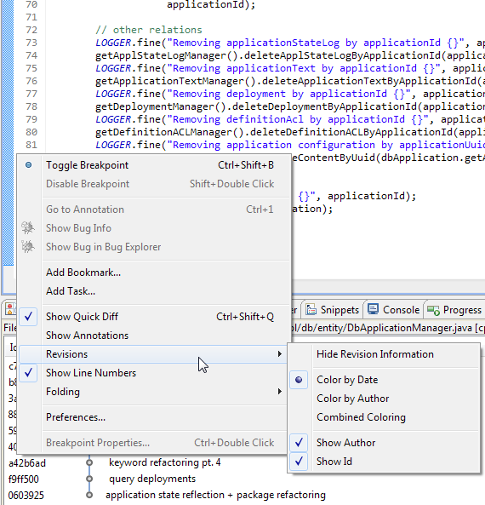Select commit 0603925 in history

(x=26, y=496)
